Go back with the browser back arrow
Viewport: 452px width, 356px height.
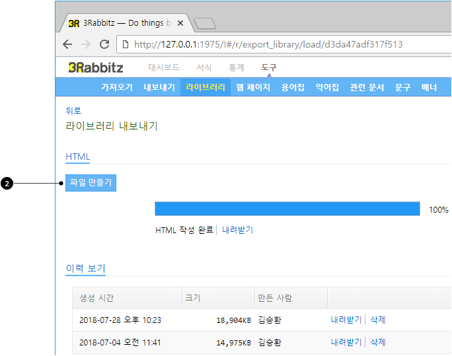click(67, 44)
